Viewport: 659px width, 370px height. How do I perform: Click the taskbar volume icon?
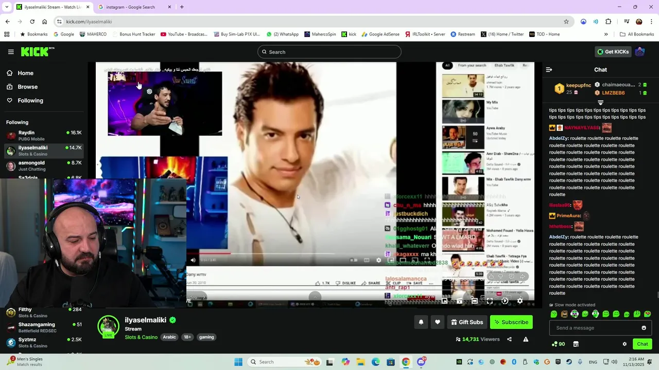[614, 362]
